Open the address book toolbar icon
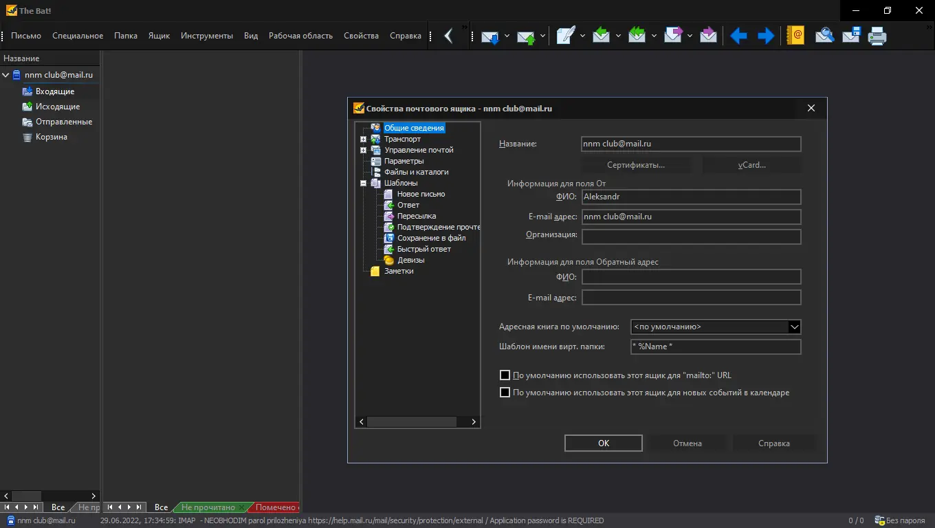The image size is (935, 528). (795, 36)
